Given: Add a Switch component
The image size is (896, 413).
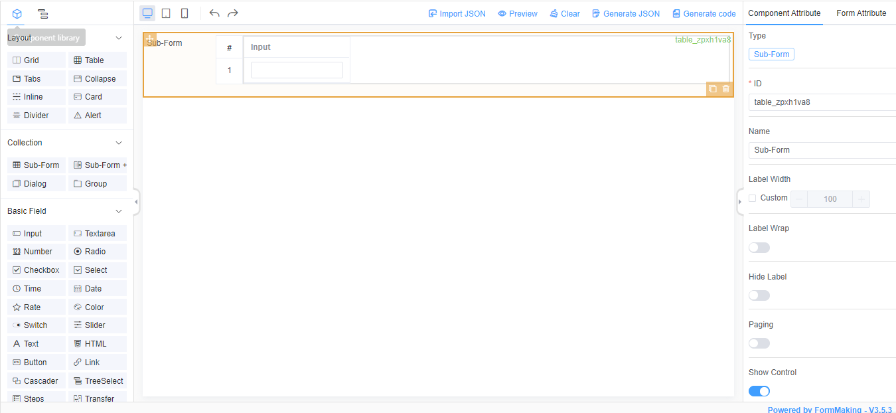Looking at the screenshot, I should 37,325.
